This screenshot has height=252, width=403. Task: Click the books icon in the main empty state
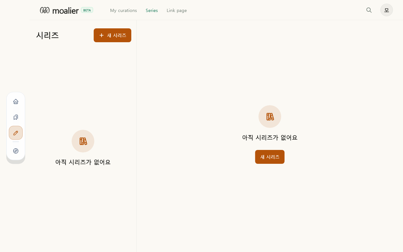click(x=270, y=117)
